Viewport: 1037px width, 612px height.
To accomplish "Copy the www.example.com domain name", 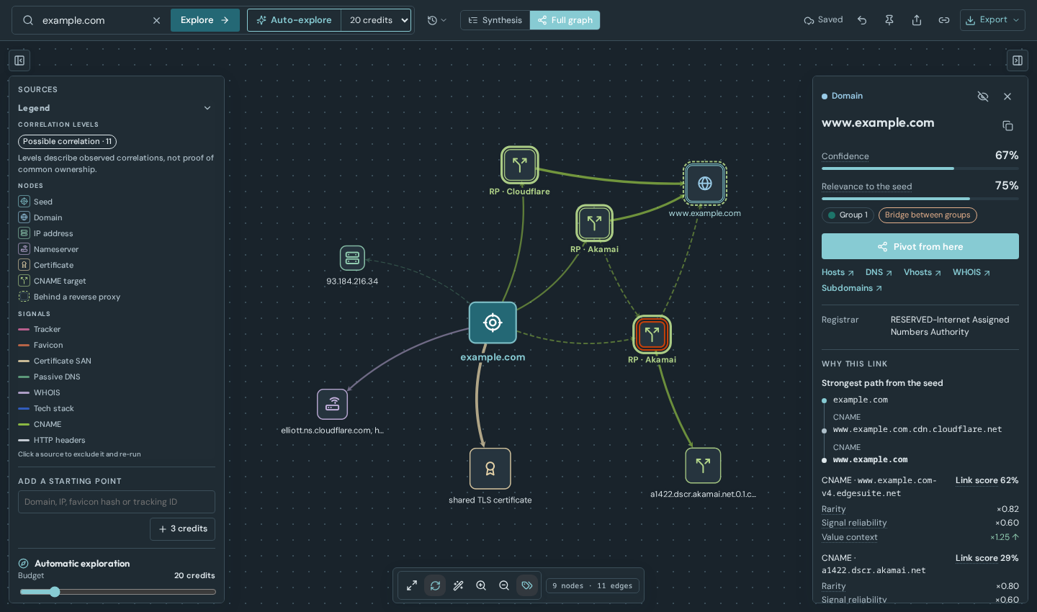I will click(x=1007, y=125).
